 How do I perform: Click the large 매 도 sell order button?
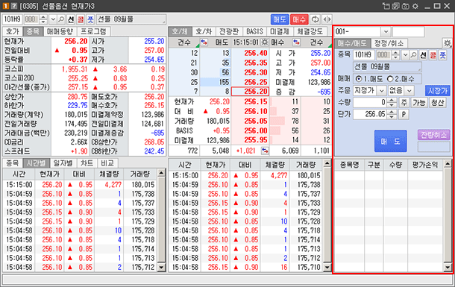pos(390,141)
